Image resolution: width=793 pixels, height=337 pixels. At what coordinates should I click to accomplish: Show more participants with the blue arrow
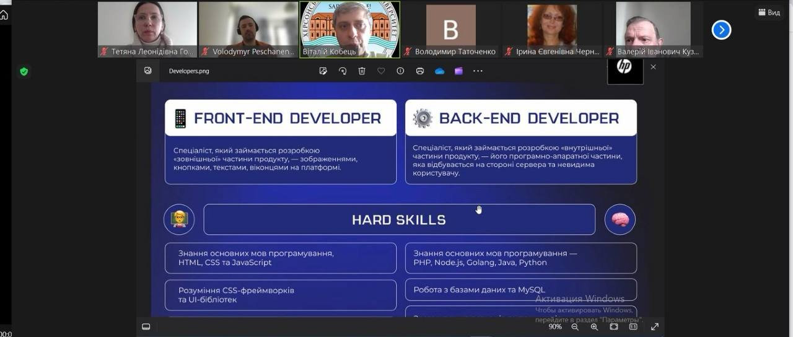tap(721, 30)
